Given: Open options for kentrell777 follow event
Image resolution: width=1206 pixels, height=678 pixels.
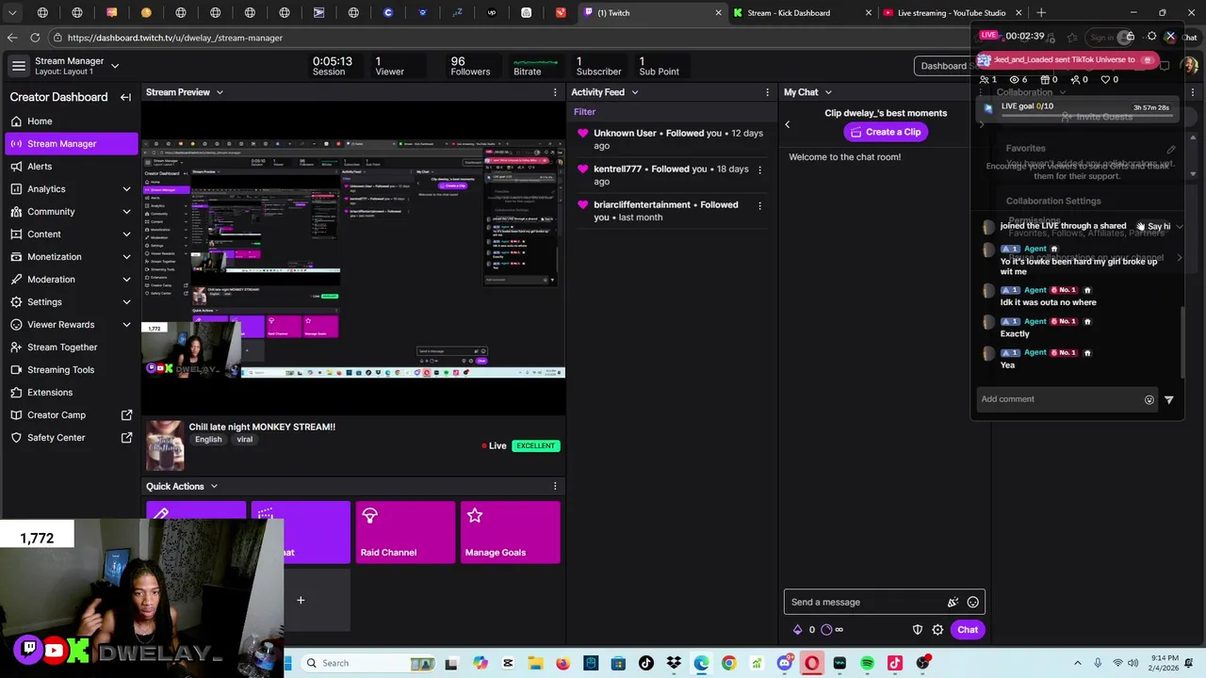Looking at the screenshot, I should (760, 169).
